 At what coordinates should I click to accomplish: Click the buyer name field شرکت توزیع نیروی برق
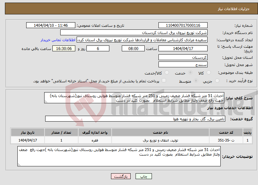[134, 33]
